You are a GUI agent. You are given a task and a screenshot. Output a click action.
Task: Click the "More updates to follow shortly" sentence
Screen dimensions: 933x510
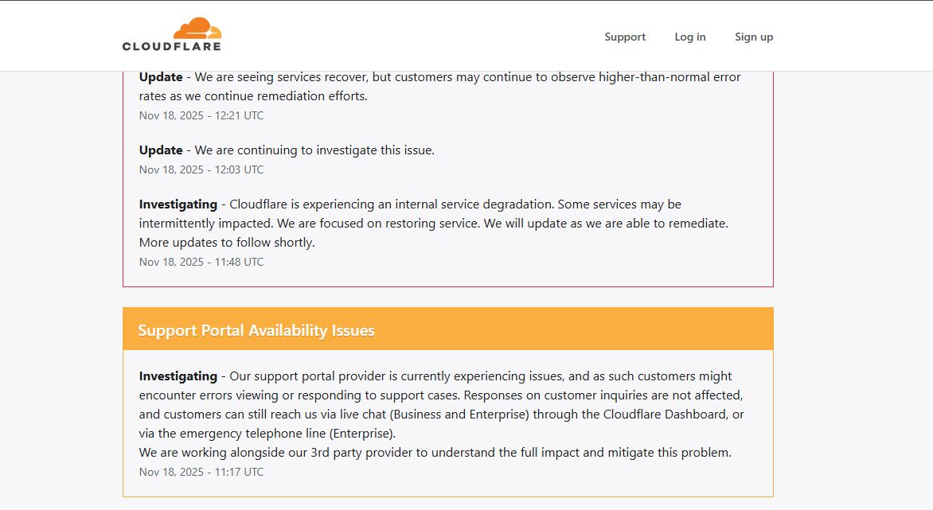click(227, 242)
